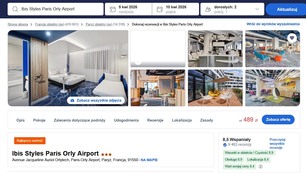Open the check-in calendar icon

112,9
